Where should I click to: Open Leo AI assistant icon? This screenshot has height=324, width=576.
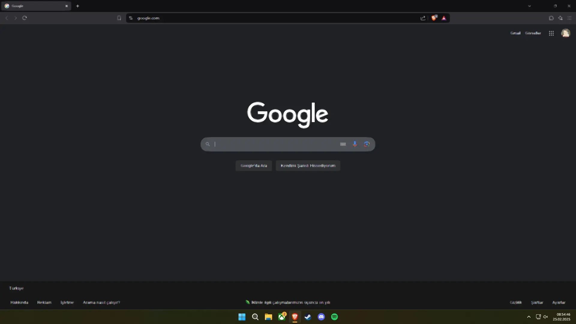tap(560, 18)
